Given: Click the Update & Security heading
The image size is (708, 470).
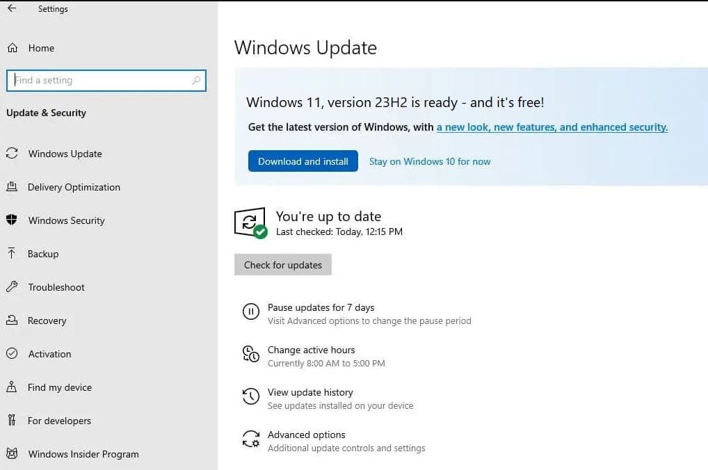Looking at the screenshot, I should 46,113.
